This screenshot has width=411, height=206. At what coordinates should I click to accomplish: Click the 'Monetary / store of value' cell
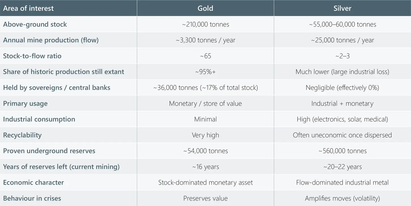[x=205, y=103]
